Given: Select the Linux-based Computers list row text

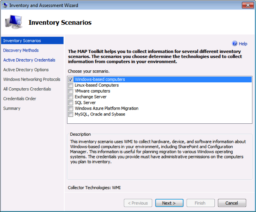Looking at the screenshot, I should (x=97, y=85).
